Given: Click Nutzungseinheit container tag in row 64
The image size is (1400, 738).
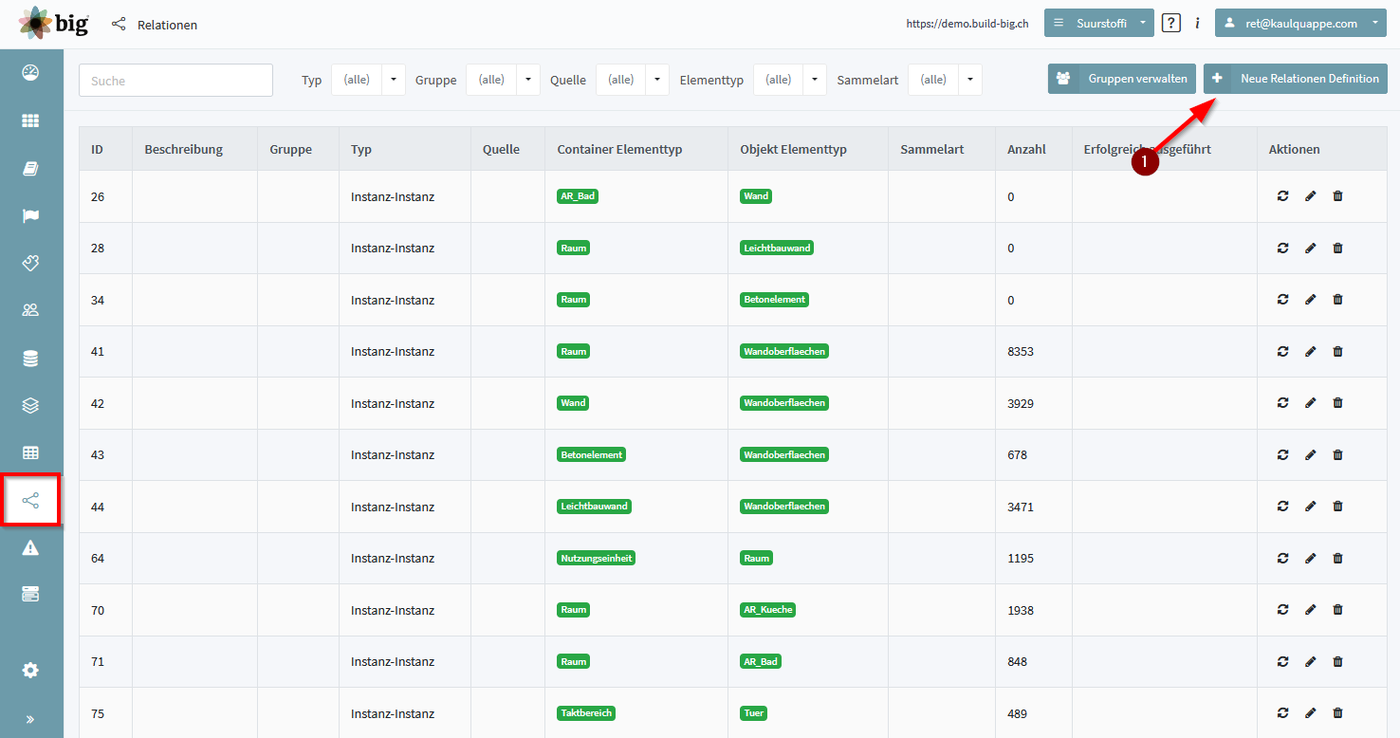Looking at the screenshot, I should (596, 558).
